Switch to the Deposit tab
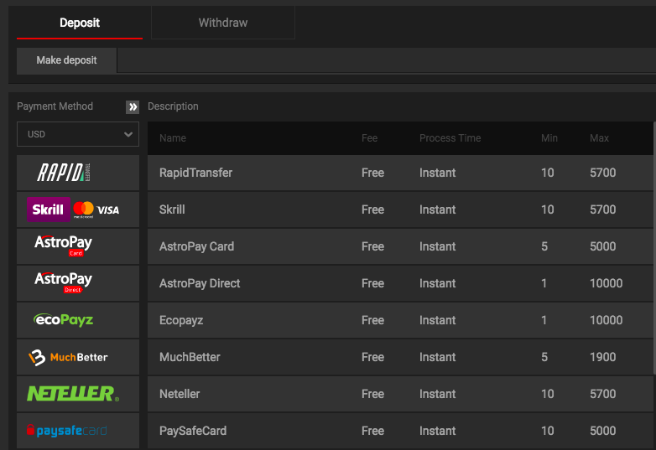Image resolution: width=656 pixels, height=450 pixels. coord(80,23)
